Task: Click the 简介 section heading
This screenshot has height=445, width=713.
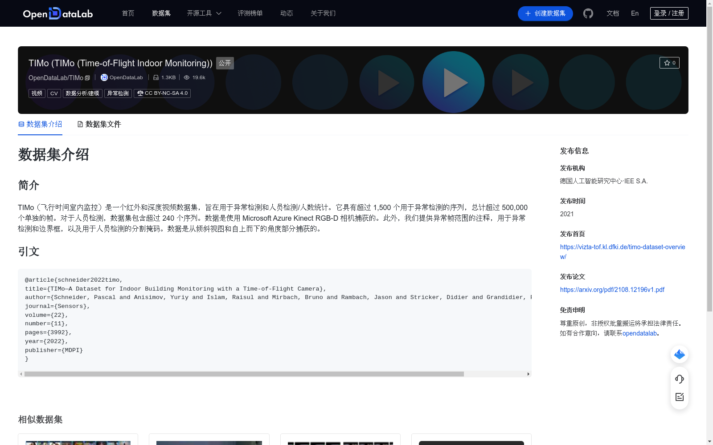Action: pyautogui.click(x=29, y=185)
